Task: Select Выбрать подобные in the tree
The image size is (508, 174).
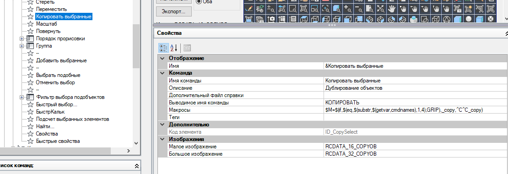Action: pos(58,75)
